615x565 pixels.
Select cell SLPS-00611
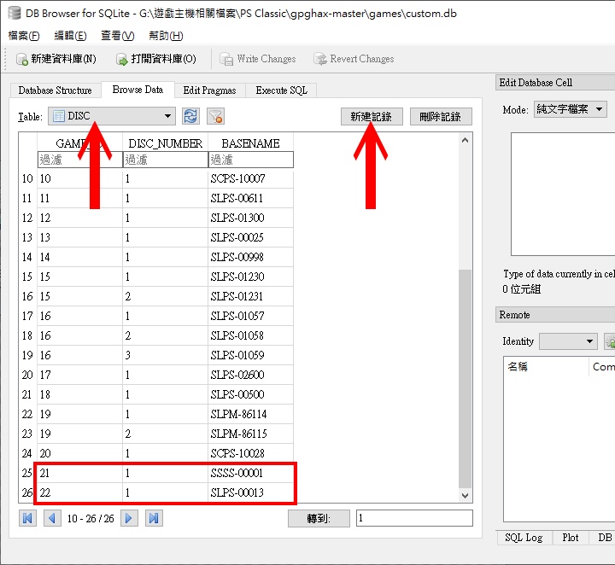click(x=250, y=198)
